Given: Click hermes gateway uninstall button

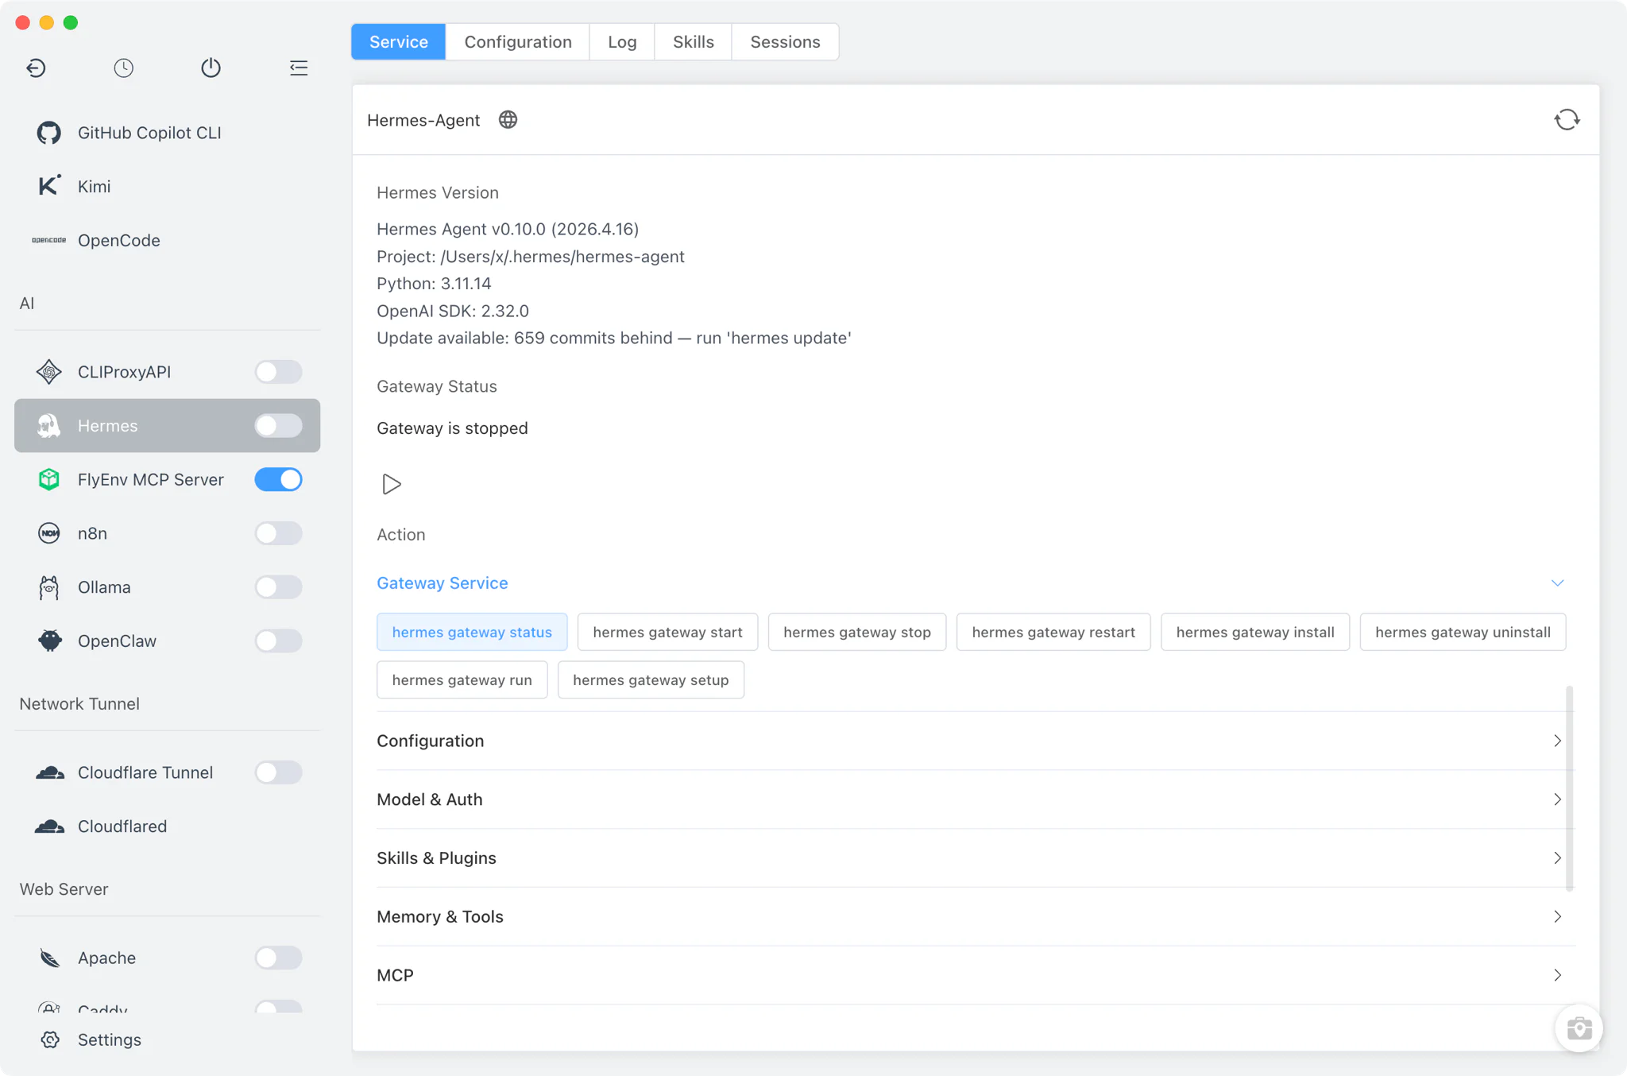Looking at the screenshot, I should pyautogui.click(x=1463, y=632).
